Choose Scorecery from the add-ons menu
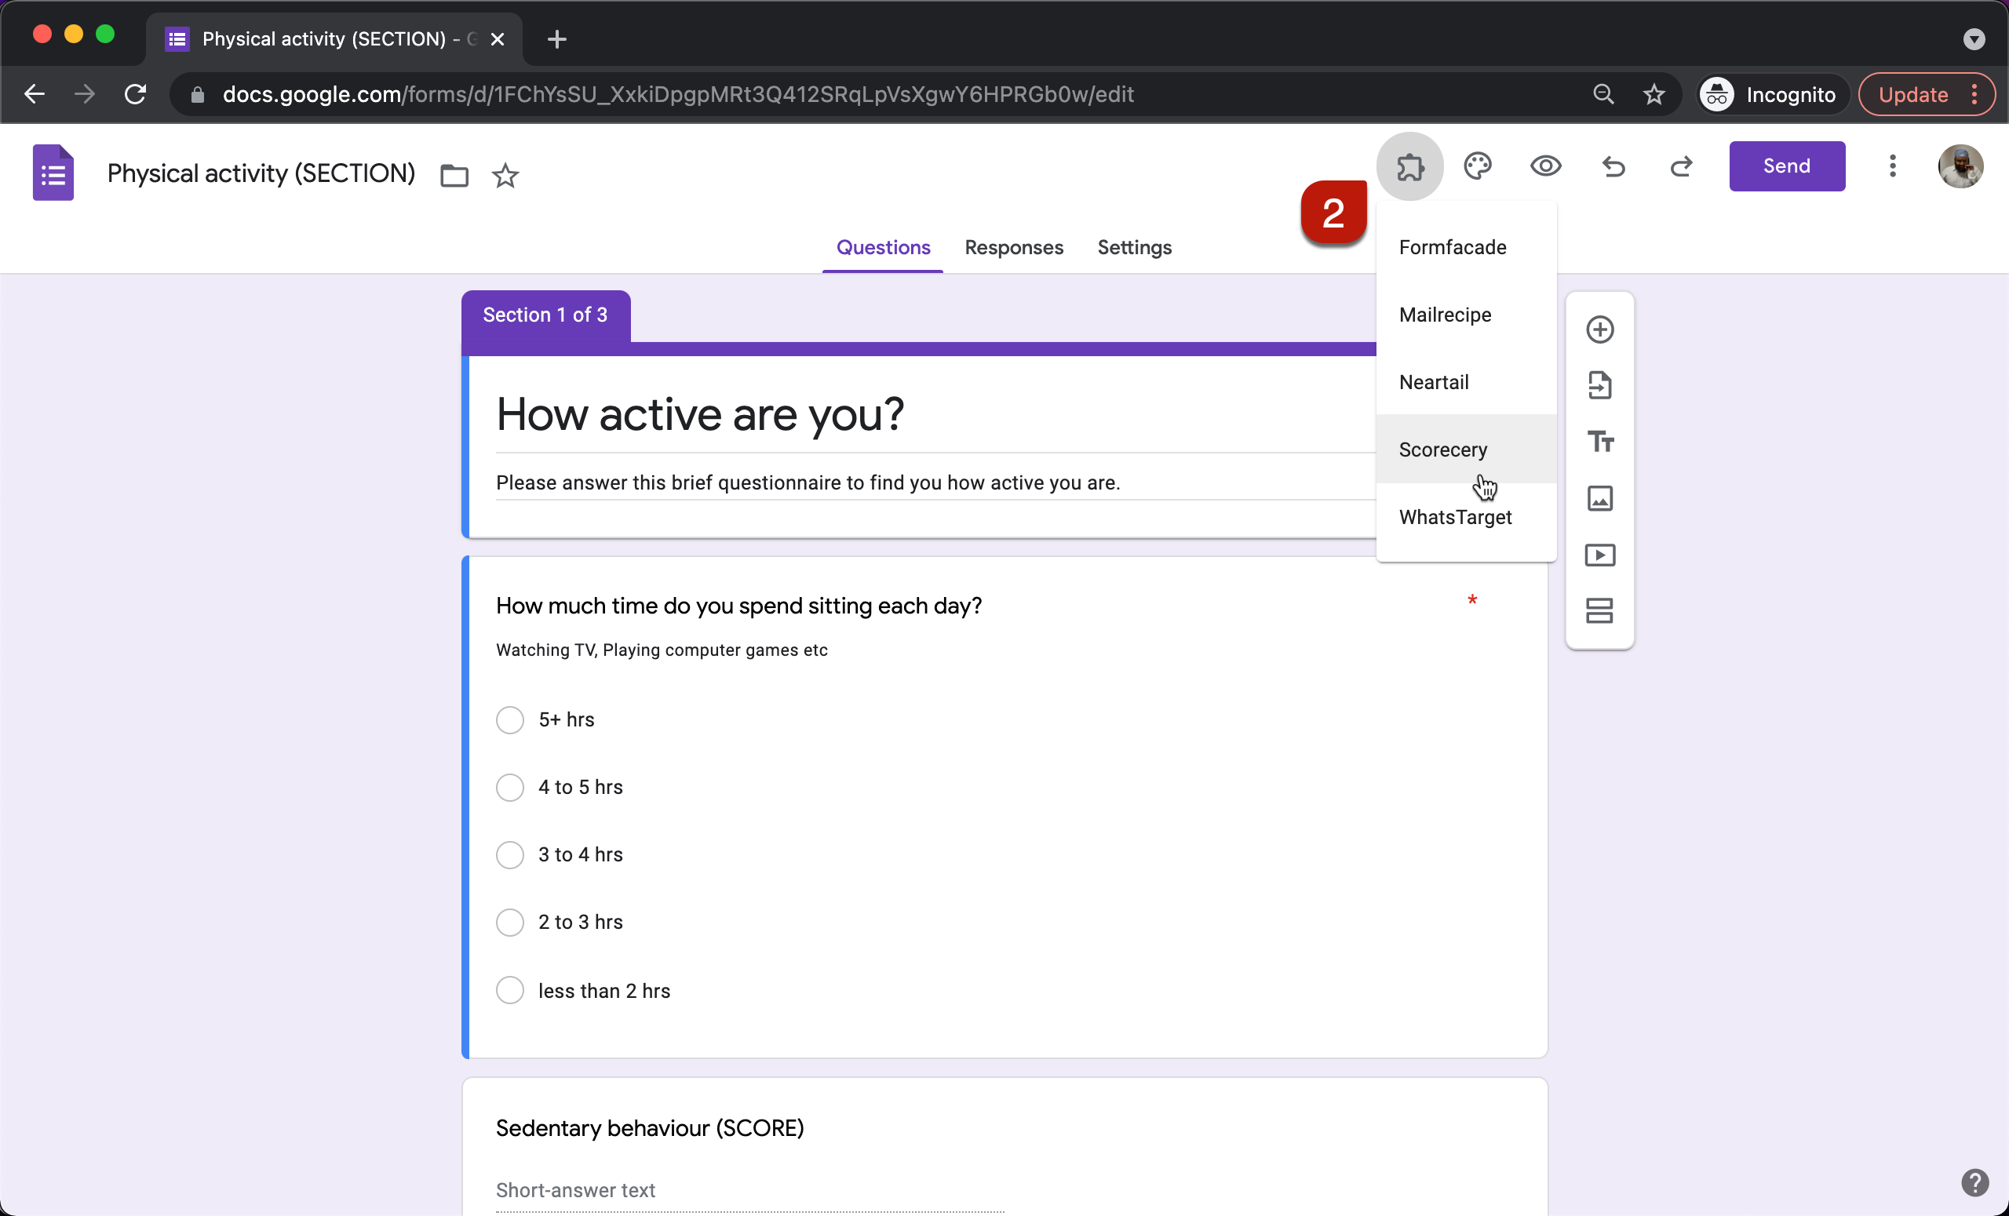Viewport: 2009px width, 1216px height. coord(1442,450)
